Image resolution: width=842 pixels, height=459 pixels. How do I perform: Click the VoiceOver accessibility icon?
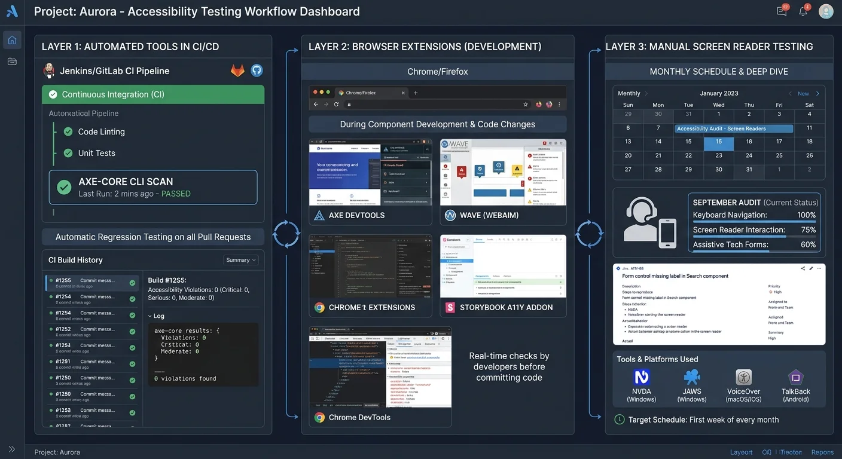pos(743,378)
